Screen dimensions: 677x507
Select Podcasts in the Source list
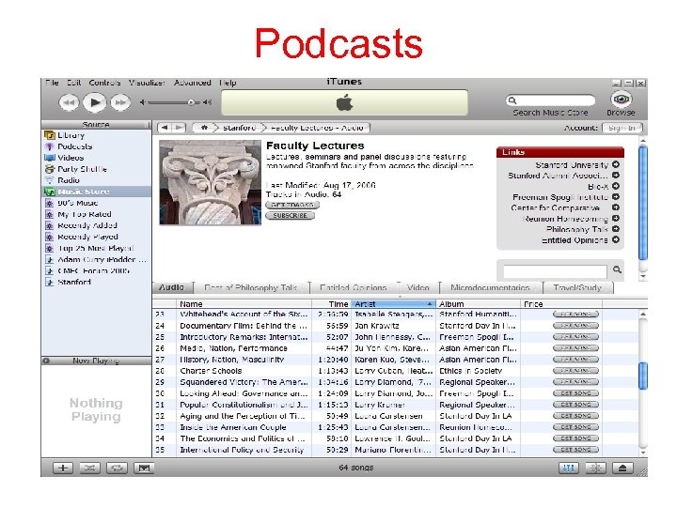pyautogui.click(x=74, y=146)
